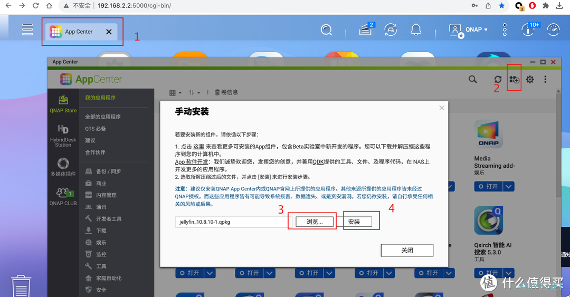Open the AppCenter more menu dots
The image size is (570, 297).
tap(545, 79)
